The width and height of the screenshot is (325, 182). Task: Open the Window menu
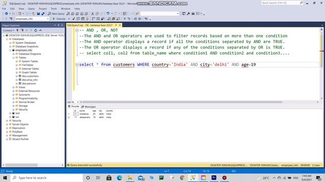(66, 9)
